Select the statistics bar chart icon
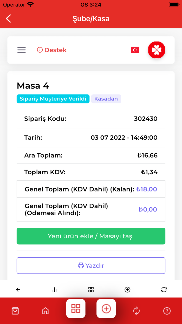The width and height of the screenshot is (182, 324). tap(54, 289)
